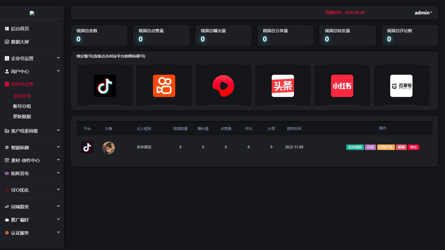
Task: Click the Xigua Video platform icon
Action: pyautogui.click(x=223, y=86)
